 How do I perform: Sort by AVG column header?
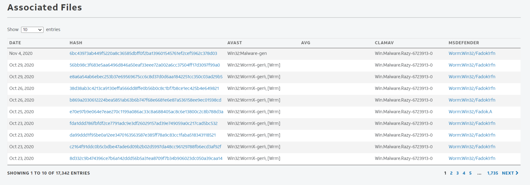pyautogui.click(x=305, y=43)
